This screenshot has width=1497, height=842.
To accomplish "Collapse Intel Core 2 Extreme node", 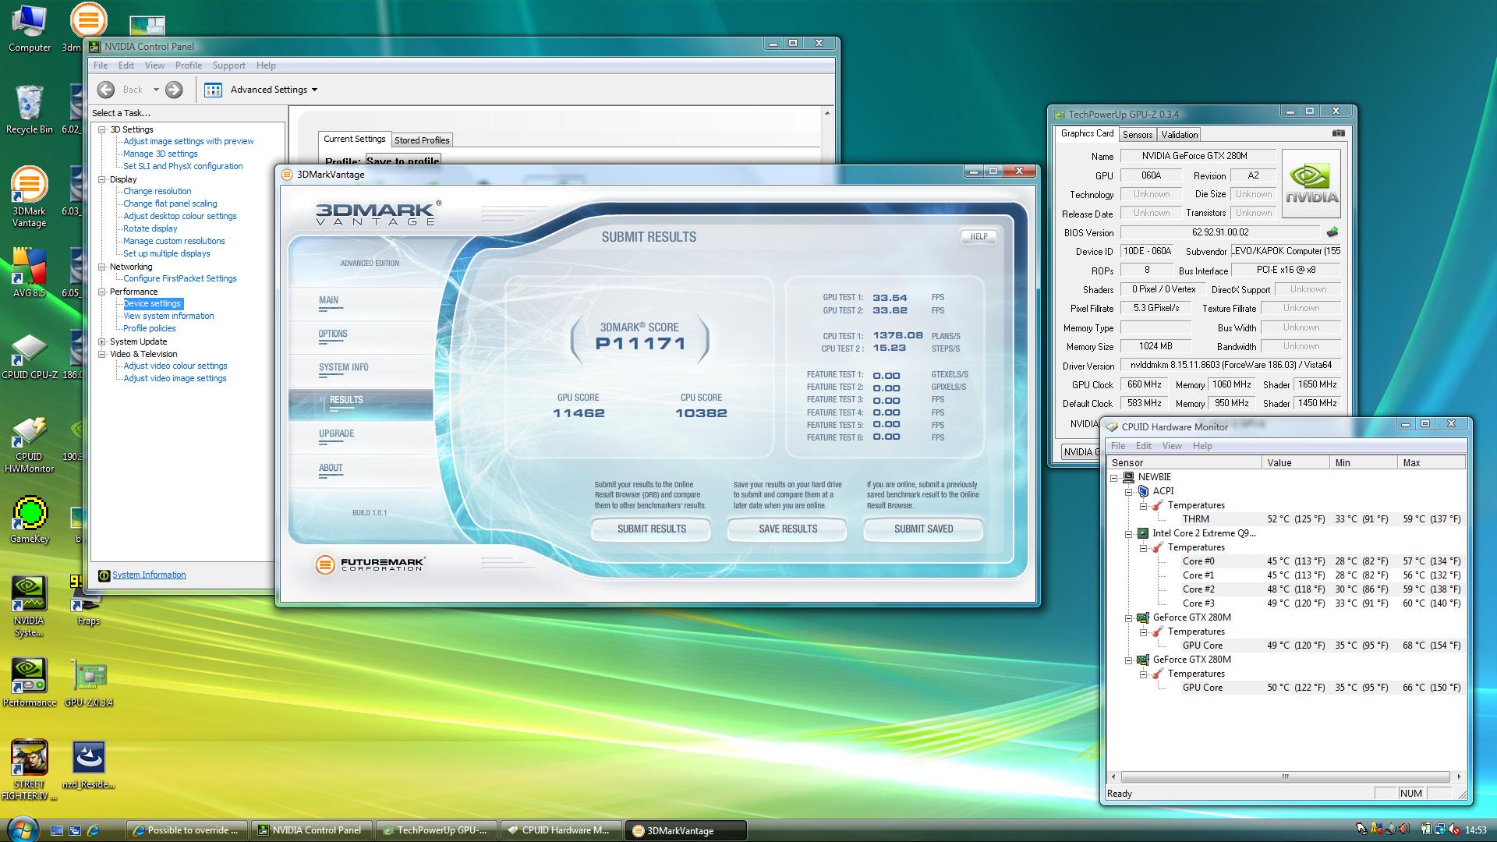I will tap(1128, 533).
